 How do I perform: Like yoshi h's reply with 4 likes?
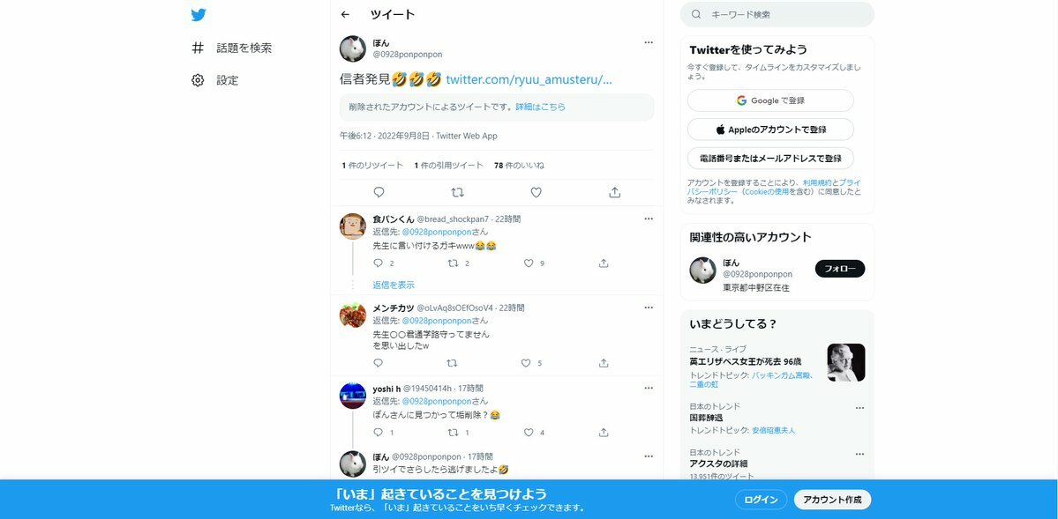pos(529,433)
